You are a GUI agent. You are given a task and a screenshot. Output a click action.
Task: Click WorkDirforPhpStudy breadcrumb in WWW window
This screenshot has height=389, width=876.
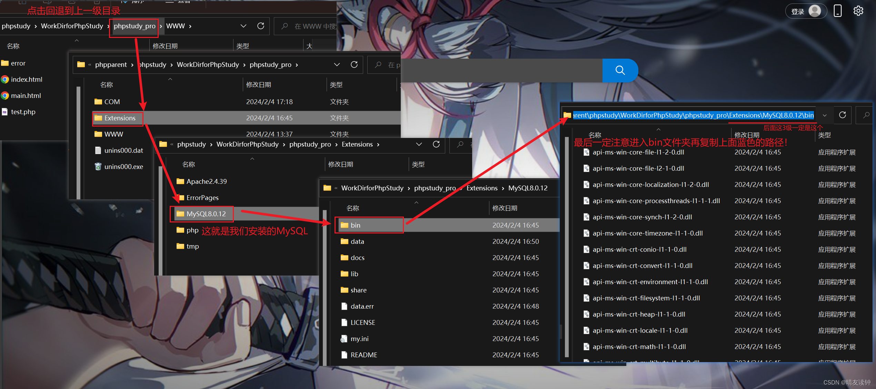72,26
